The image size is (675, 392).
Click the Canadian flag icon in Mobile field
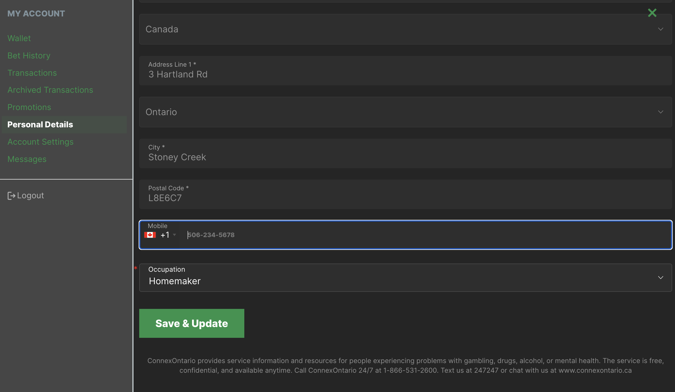(150, 235)
